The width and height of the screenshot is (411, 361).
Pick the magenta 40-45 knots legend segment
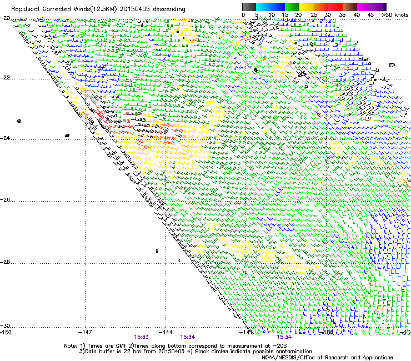coord(364,7)
